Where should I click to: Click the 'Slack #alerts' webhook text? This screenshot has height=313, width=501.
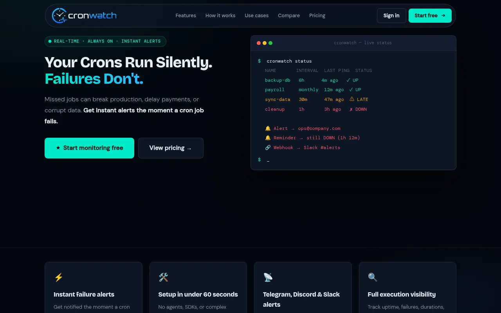pos(322,148)
